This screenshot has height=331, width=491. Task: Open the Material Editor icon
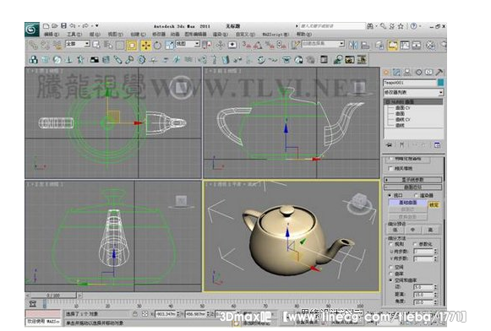click(431, 46)
